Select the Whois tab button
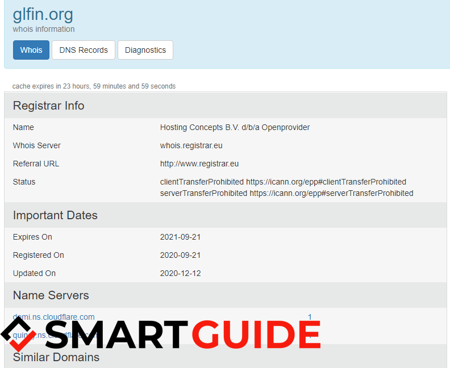The image size is (450, 368). pyautogui.click(x=31, y=50)
